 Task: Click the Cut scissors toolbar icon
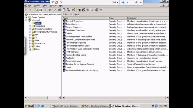click(46, 10)
